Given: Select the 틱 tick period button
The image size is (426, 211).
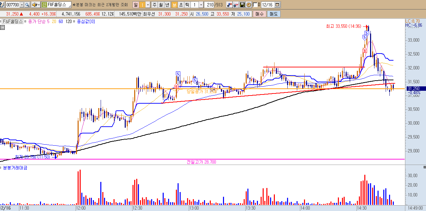Looking at the screenshot, I should click(187, 5).
